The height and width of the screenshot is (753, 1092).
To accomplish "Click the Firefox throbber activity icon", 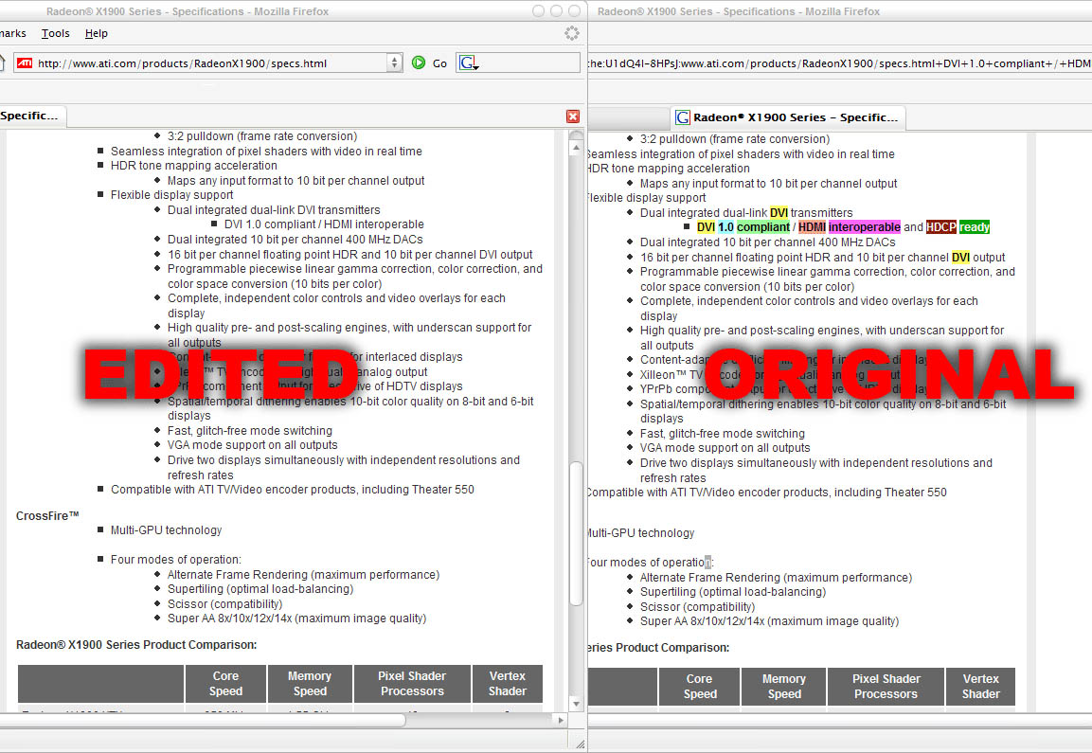I will click(572, 33).
